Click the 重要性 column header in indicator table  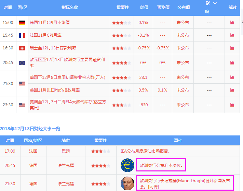[123, 8]
